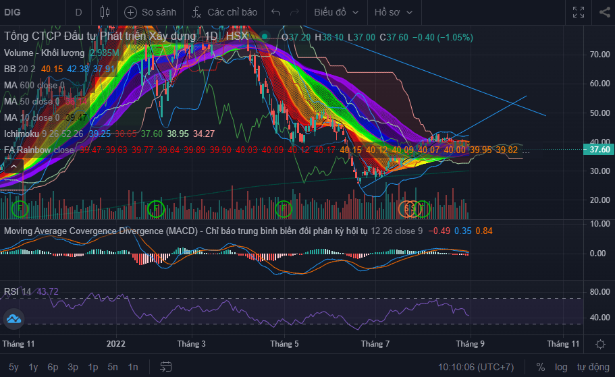Image resolution: width=615 pixels, height=377 pixels.
Task: Toggle the log scale option
Action: [x=561, y=367]
